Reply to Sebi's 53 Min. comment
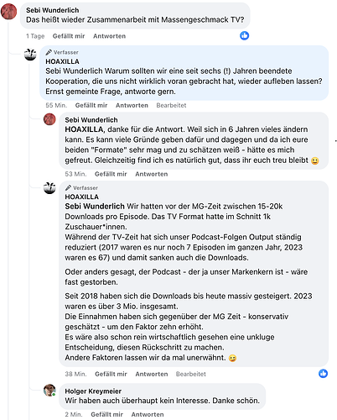This screenshot has width=337, height=420. pos(152,174)
